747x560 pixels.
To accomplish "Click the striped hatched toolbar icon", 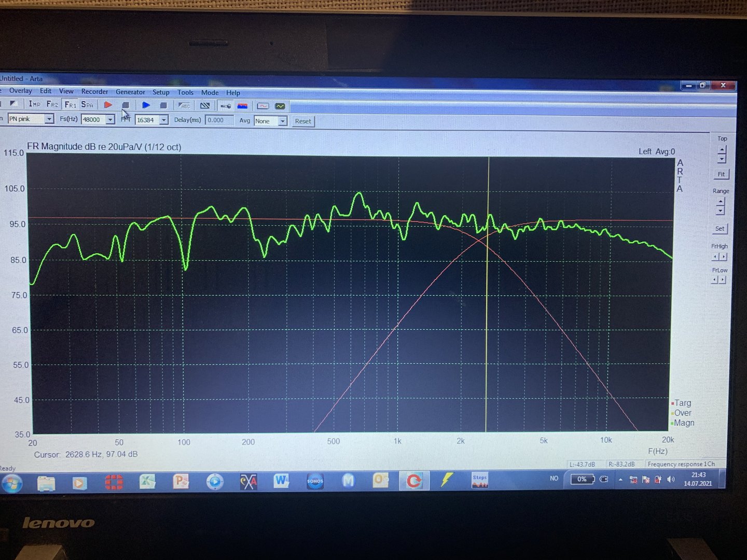I will pos(205,106).
